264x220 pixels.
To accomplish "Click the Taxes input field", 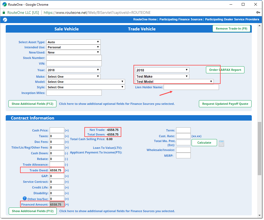I will pos(57,136).
